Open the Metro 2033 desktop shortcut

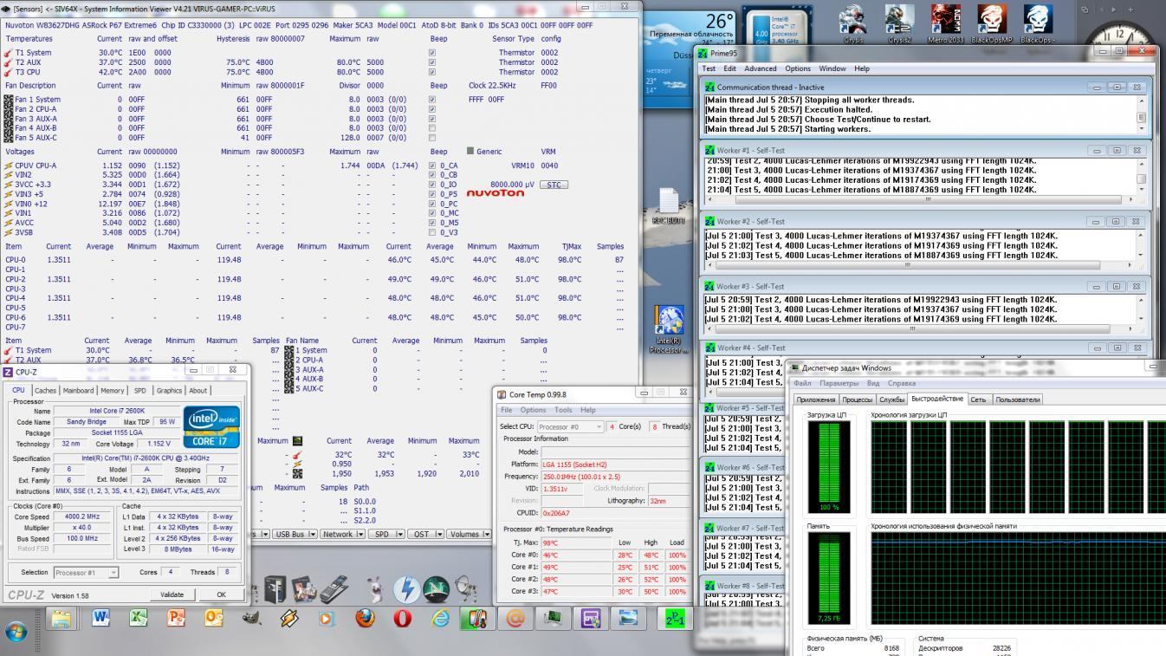[945, 23]
